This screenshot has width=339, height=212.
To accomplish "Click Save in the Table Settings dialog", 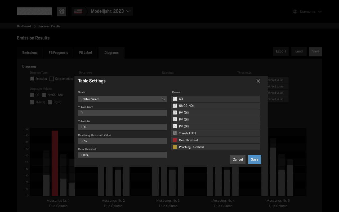I will pyautogui.click(x=254, y=159).
